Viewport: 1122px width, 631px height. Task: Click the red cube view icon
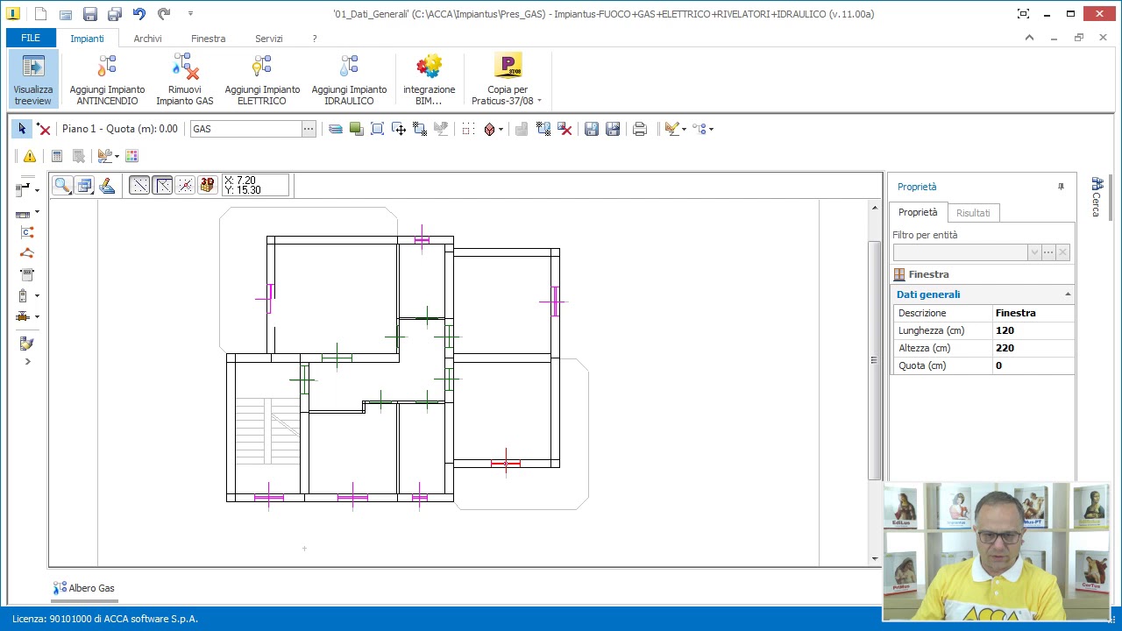tap(489, 129)
